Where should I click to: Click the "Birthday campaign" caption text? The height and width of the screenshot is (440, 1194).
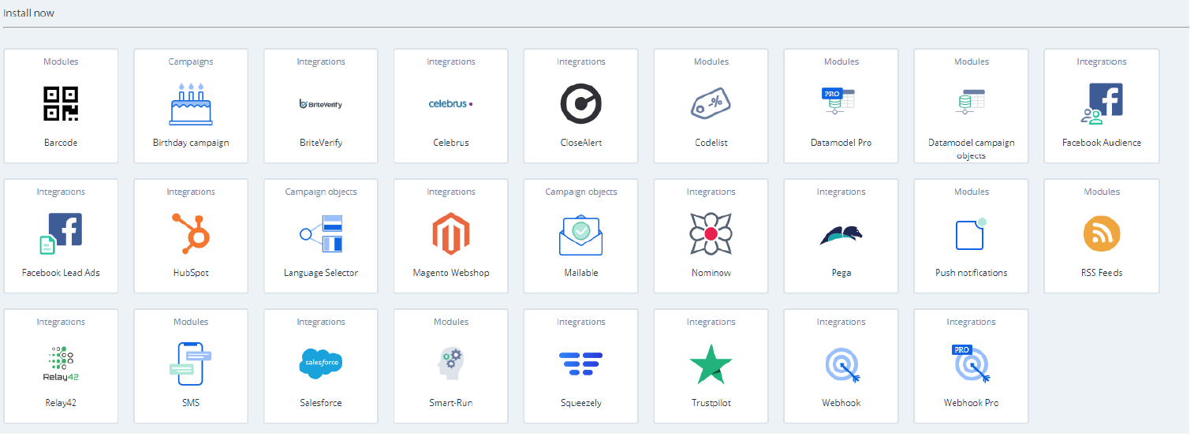point(191,144)
